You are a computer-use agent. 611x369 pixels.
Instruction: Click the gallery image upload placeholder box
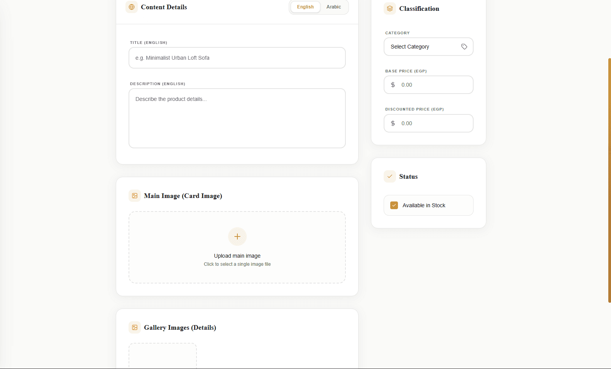(162, 356)
